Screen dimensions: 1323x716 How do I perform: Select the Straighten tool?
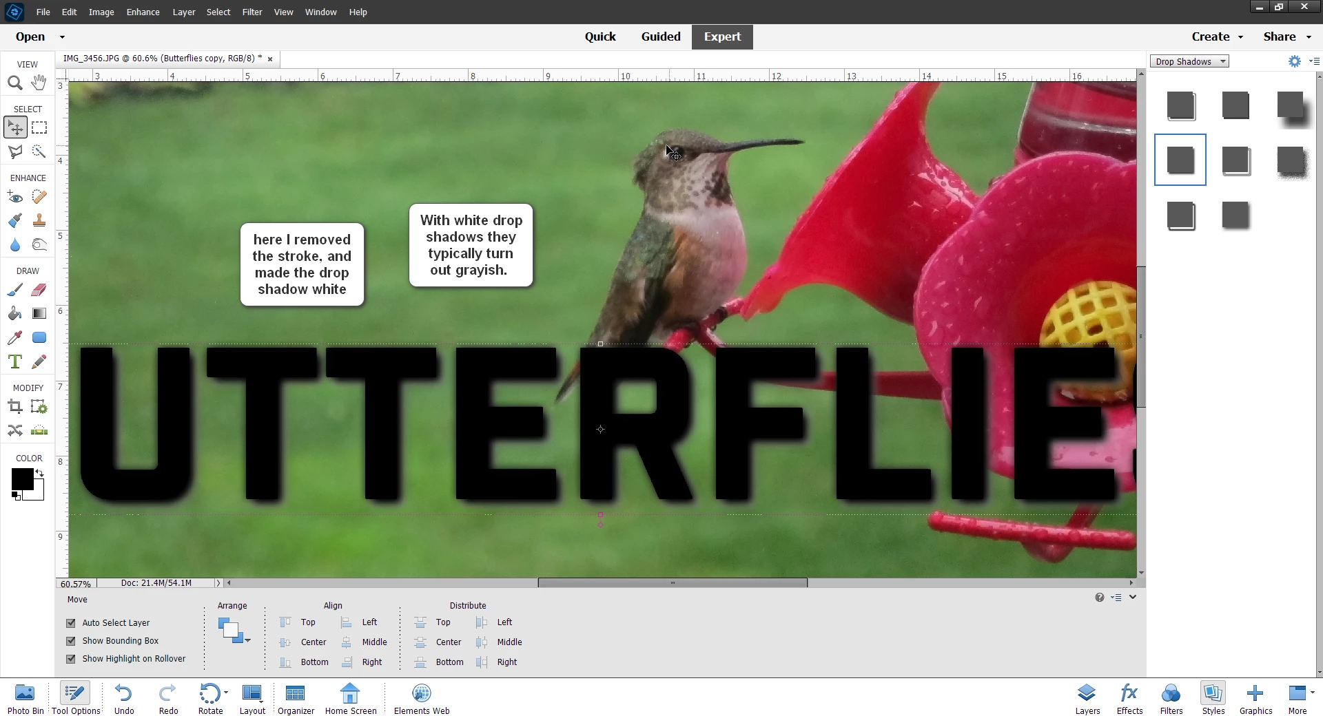39,431
